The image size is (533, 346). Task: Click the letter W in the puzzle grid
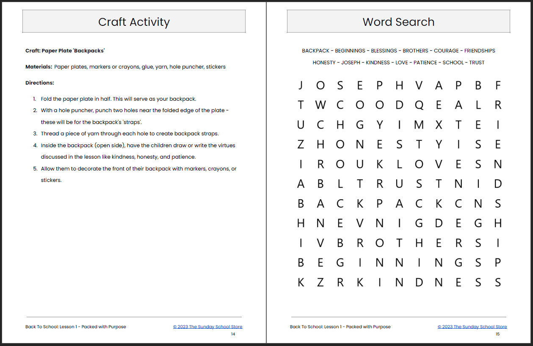[320, 105]
